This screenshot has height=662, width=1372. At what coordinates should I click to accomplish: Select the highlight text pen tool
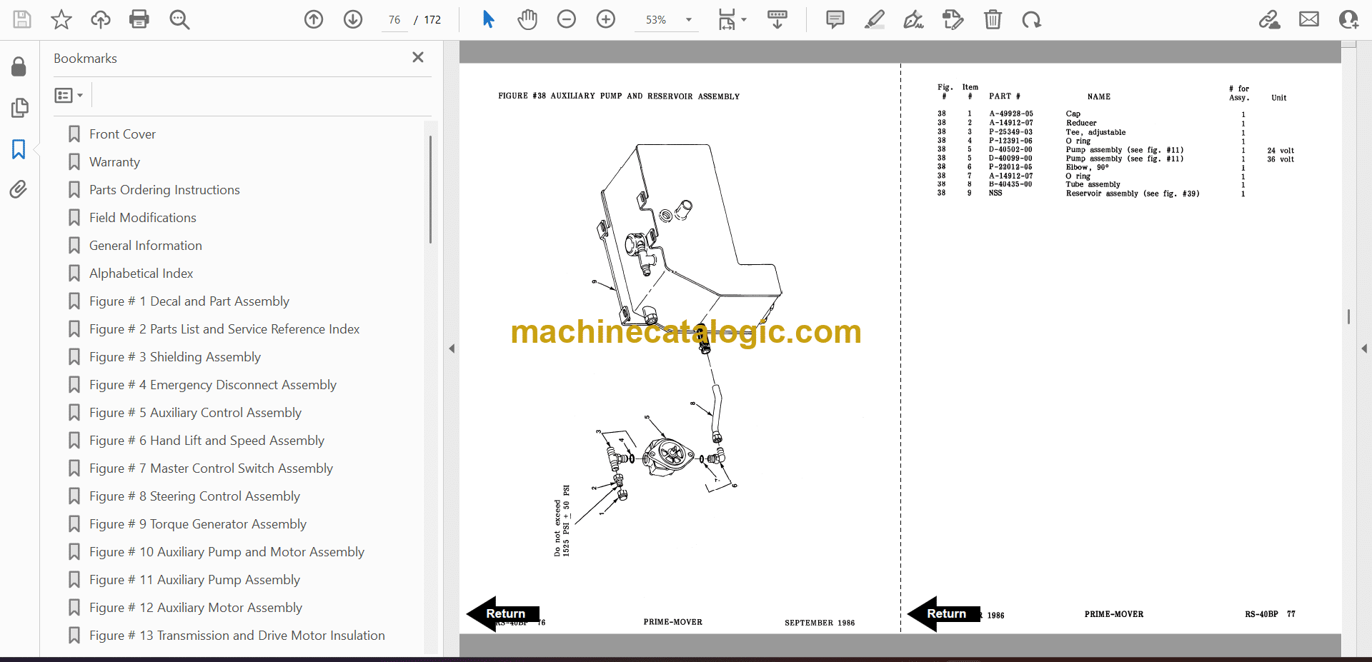(874, 19)
